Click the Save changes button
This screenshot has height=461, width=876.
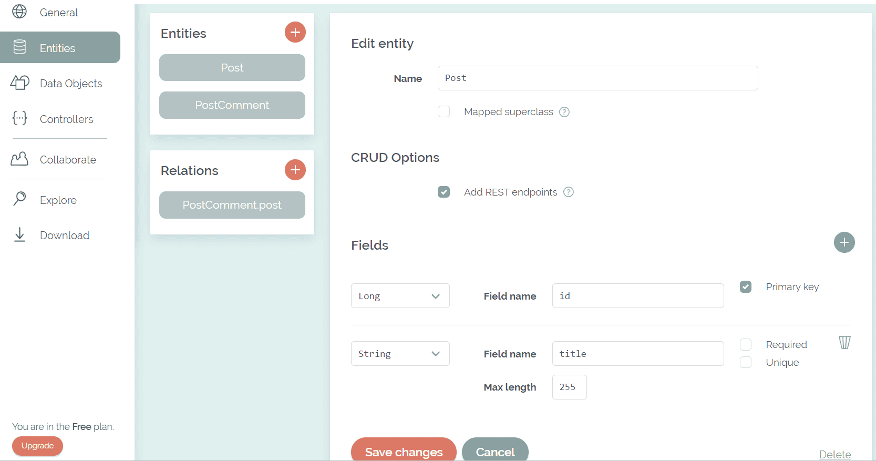pos(404,450)
